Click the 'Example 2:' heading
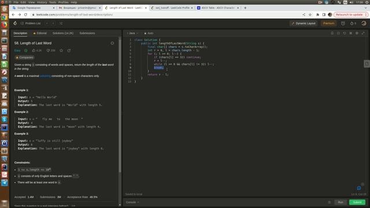Viewport: 370px width, 208px height. [21, 112]
